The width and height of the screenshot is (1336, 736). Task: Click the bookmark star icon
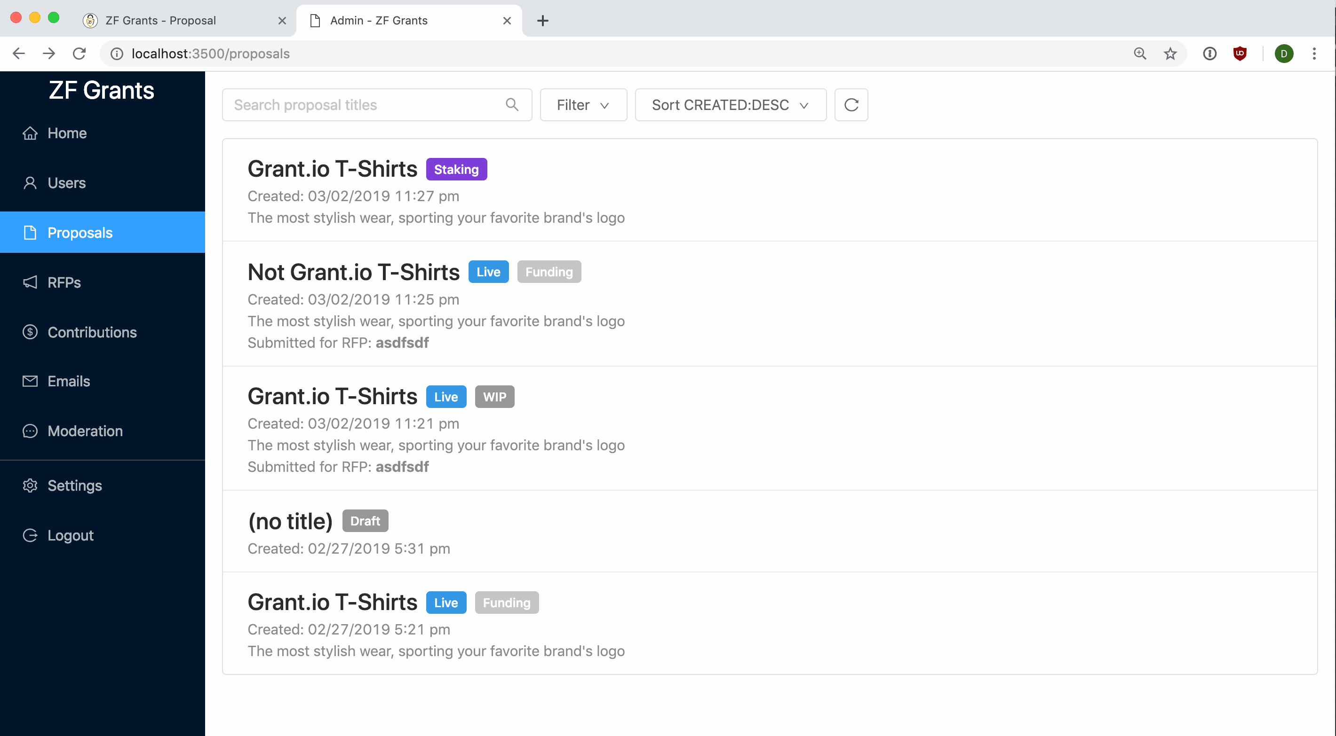(1170, 54)
